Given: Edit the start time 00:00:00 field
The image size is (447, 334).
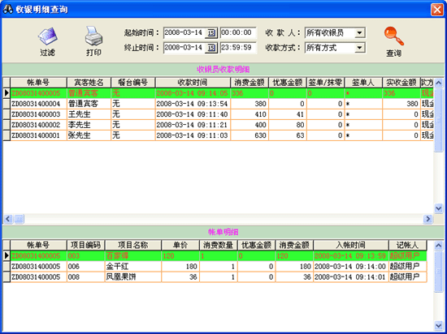Looking at the screenshot, I should tap(238, 32).
